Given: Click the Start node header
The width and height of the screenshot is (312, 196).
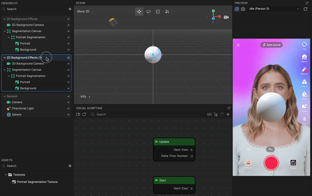Looking at the screenshot, I should [x=174, y=180].
